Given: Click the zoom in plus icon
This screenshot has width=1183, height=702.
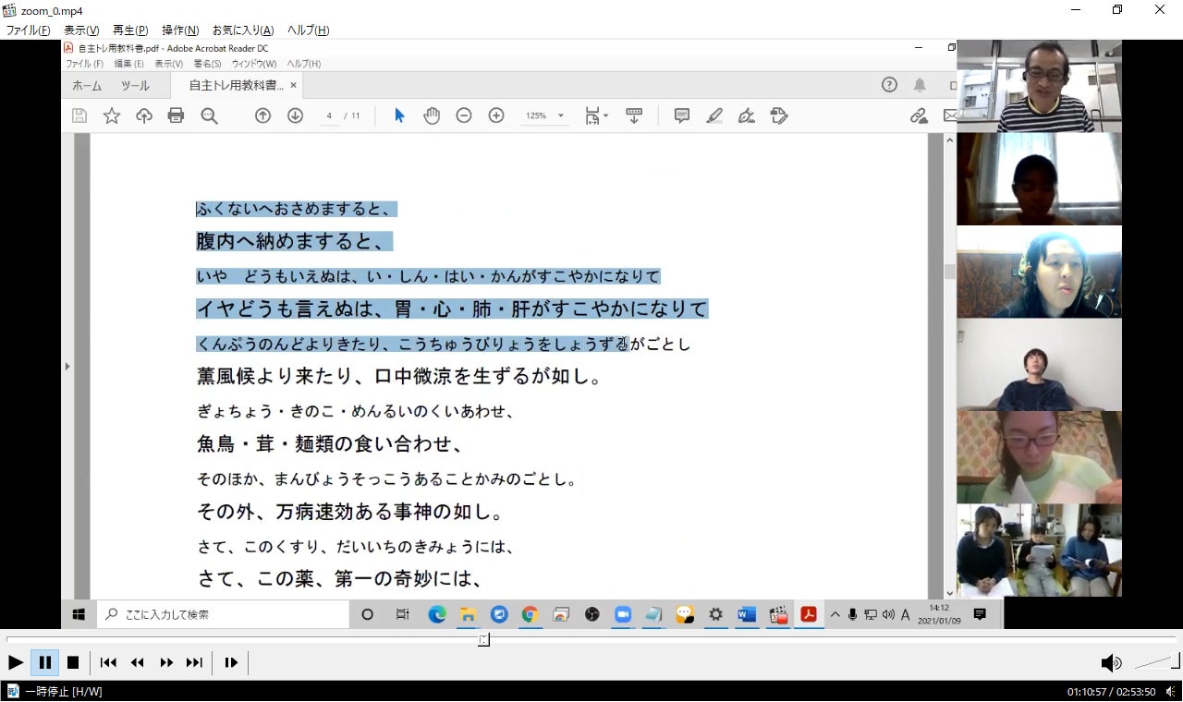Looking at the screenshot, I should pyautogui.click(x=496, y=115).
